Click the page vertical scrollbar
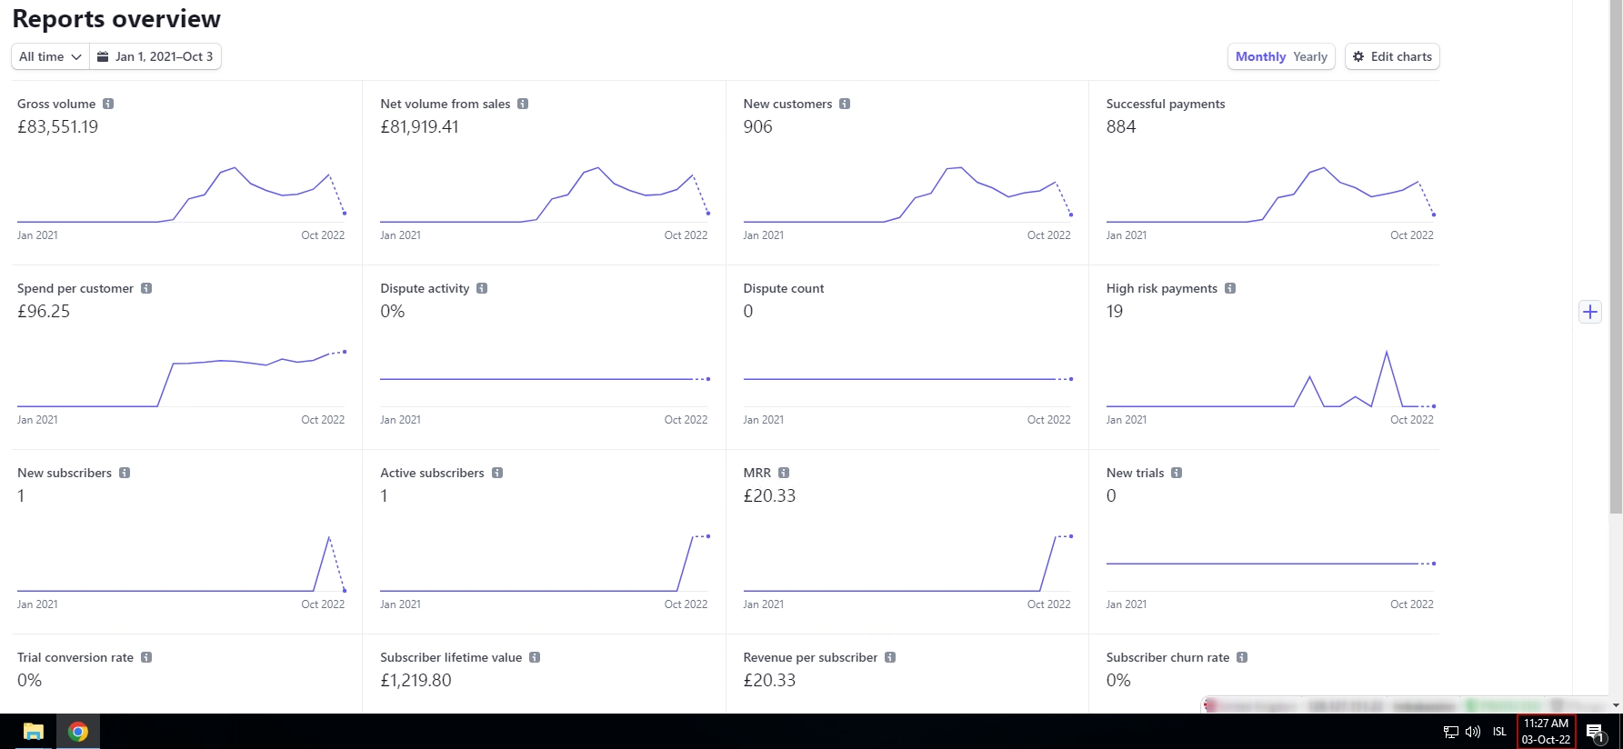Screen dimensions: 1623x749 (1615, 273)
